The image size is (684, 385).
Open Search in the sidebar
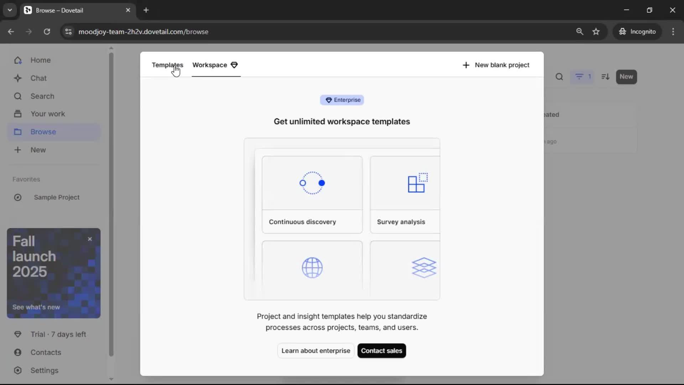tap(42, 96)
